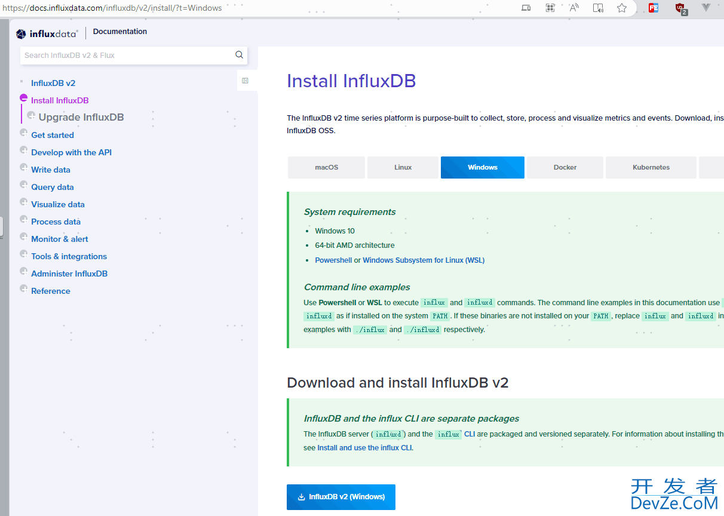Expand the Upgrade InfluxDB item

pos(31,115)
